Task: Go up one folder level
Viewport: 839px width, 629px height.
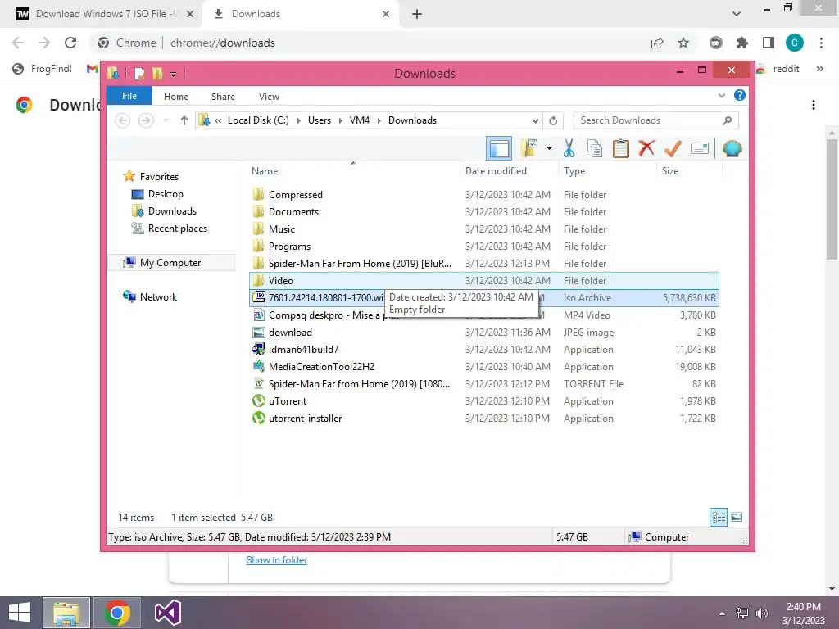Action: (184, 120)
